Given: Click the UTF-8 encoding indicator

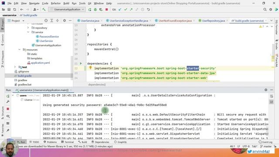Looking at the screenshot, I should pyautogui.click(x=246, y=147).
